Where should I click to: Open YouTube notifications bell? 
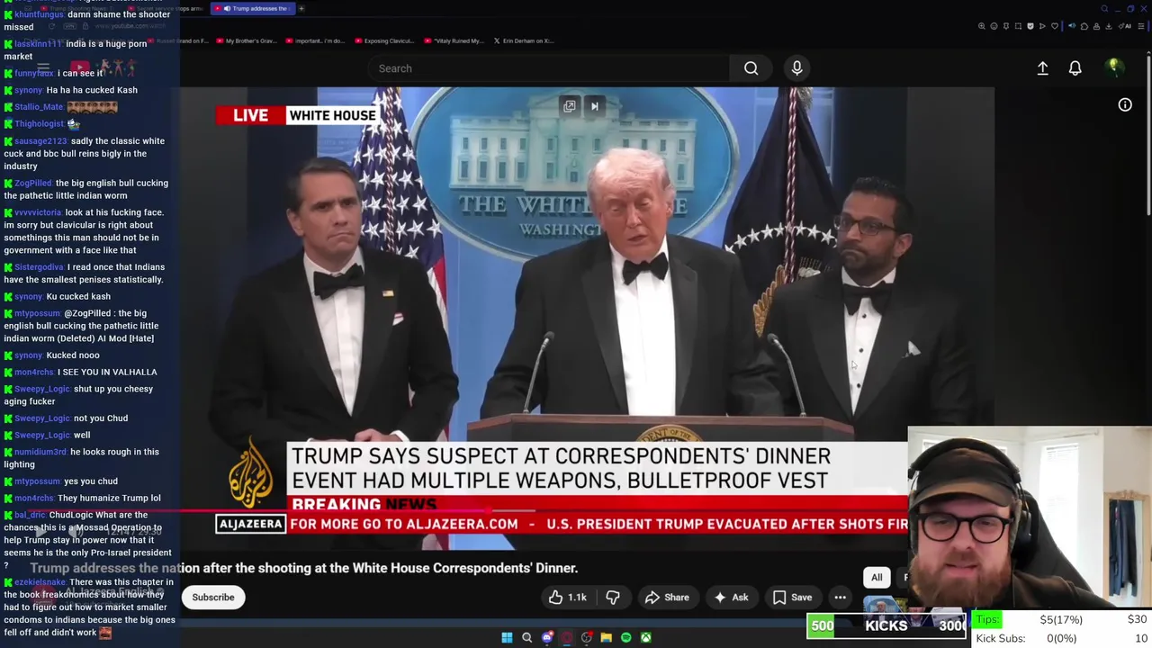pos(1075,68)
